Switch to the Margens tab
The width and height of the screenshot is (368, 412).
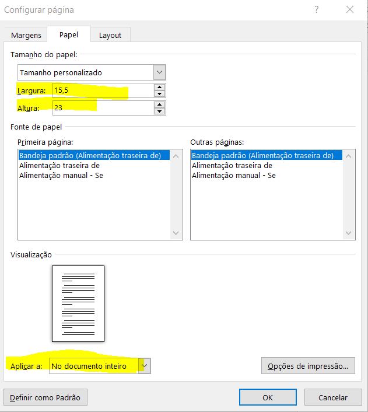26,35
